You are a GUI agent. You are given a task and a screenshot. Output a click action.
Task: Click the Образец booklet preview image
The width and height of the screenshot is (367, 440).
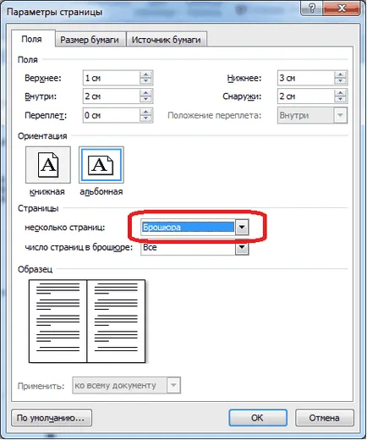[x=87, y=321]
